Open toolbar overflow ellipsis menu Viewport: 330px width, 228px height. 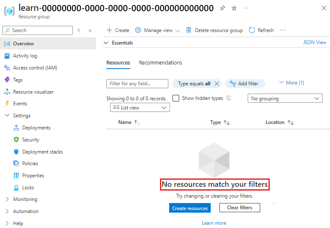click(283, 30)
